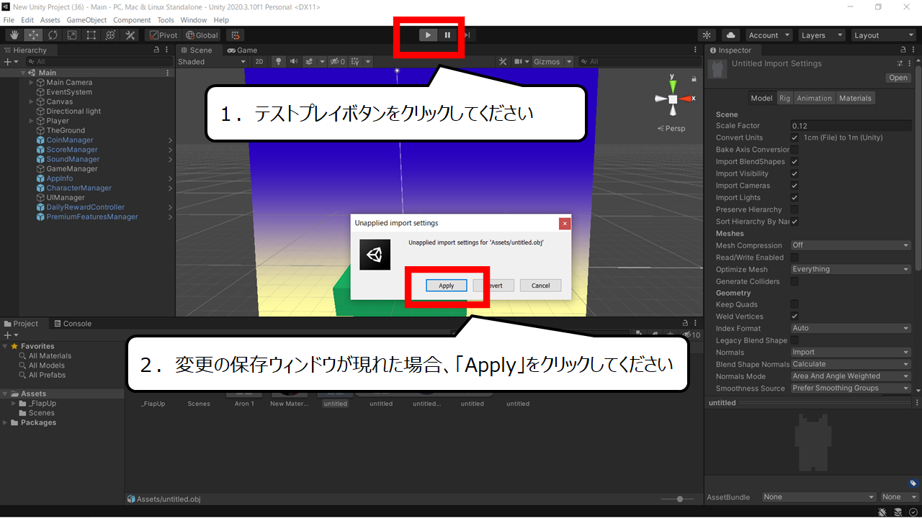The image size is (922, 518).
Task: Open Hierarchy panel options menu
Action: pyautogui.click(x=168, y=50)
